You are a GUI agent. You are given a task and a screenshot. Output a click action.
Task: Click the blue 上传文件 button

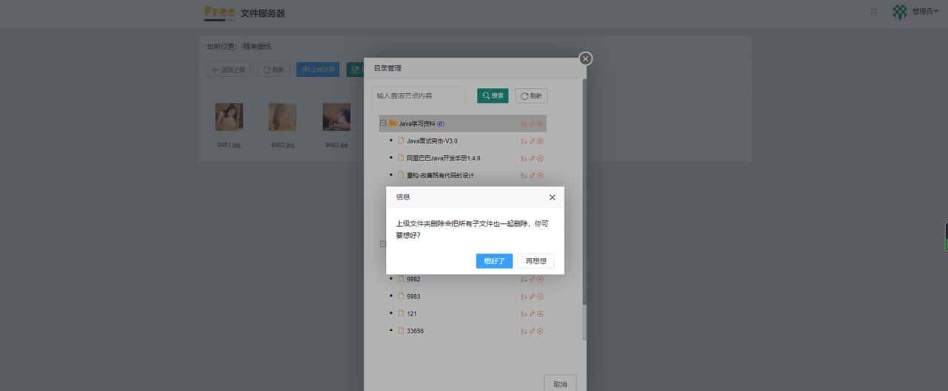coord(318,69)
